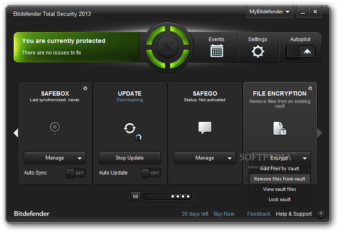The image size is (339, 232).
Task: Open the Events calendar icon
Action: [216, 51]
